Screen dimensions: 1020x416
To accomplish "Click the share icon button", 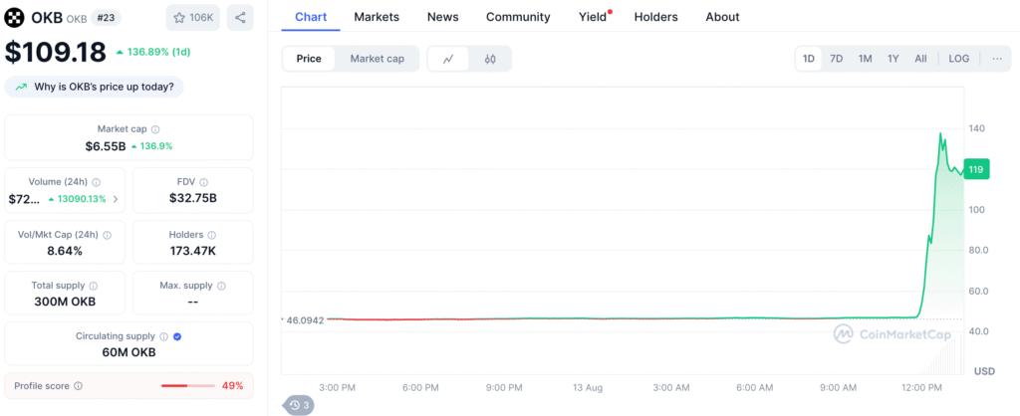I will click(x=240, y=17).
